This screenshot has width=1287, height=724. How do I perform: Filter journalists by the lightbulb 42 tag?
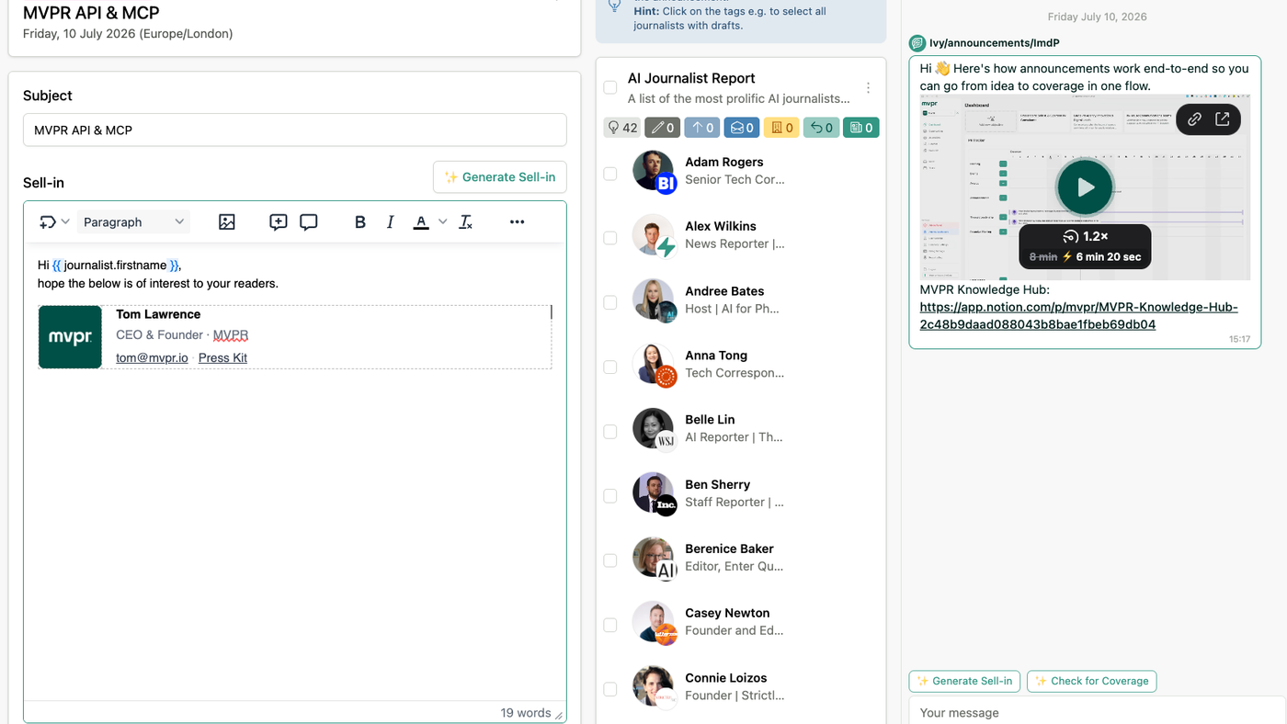pyautogui.click(x=621, y=128)
